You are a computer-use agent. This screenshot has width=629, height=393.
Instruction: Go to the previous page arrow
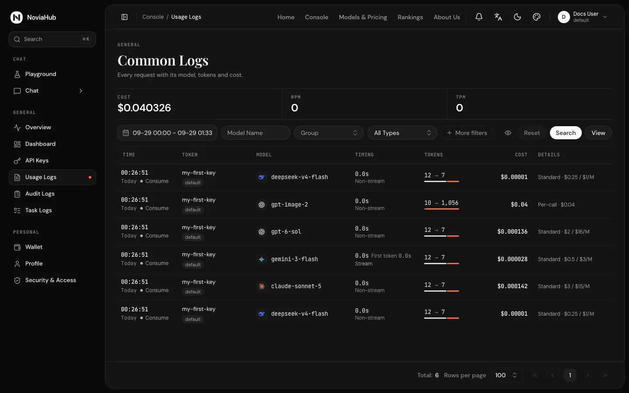pyautogui.click(x=552, y=375)
